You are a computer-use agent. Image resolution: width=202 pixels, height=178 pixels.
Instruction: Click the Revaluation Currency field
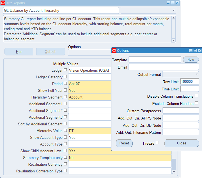click(x=120, y=164)
